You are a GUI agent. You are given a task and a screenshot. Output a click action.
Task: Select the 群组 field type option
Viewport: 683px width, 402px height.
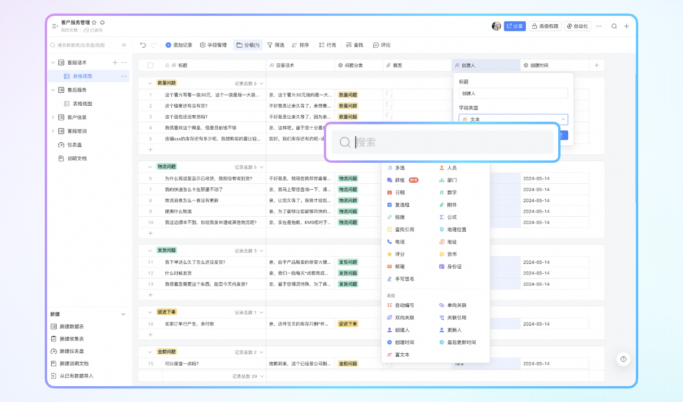point(403,180)
